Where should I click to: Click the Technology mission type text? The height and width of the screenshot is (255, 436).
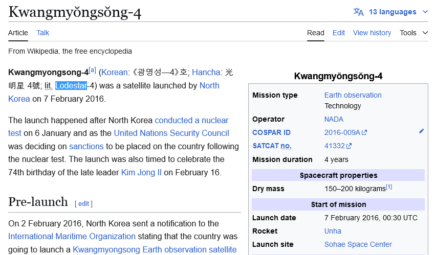point(342,106)
